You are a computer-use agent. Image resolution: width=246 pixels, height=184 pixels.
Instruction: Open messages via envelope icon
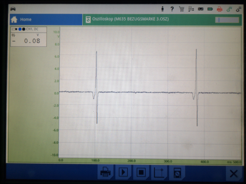click(x=200, y=9)
